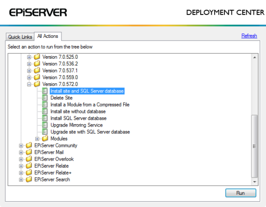Expand the Modules node
The width and height of the screenshot is (266, 207).
pos(37,139)
